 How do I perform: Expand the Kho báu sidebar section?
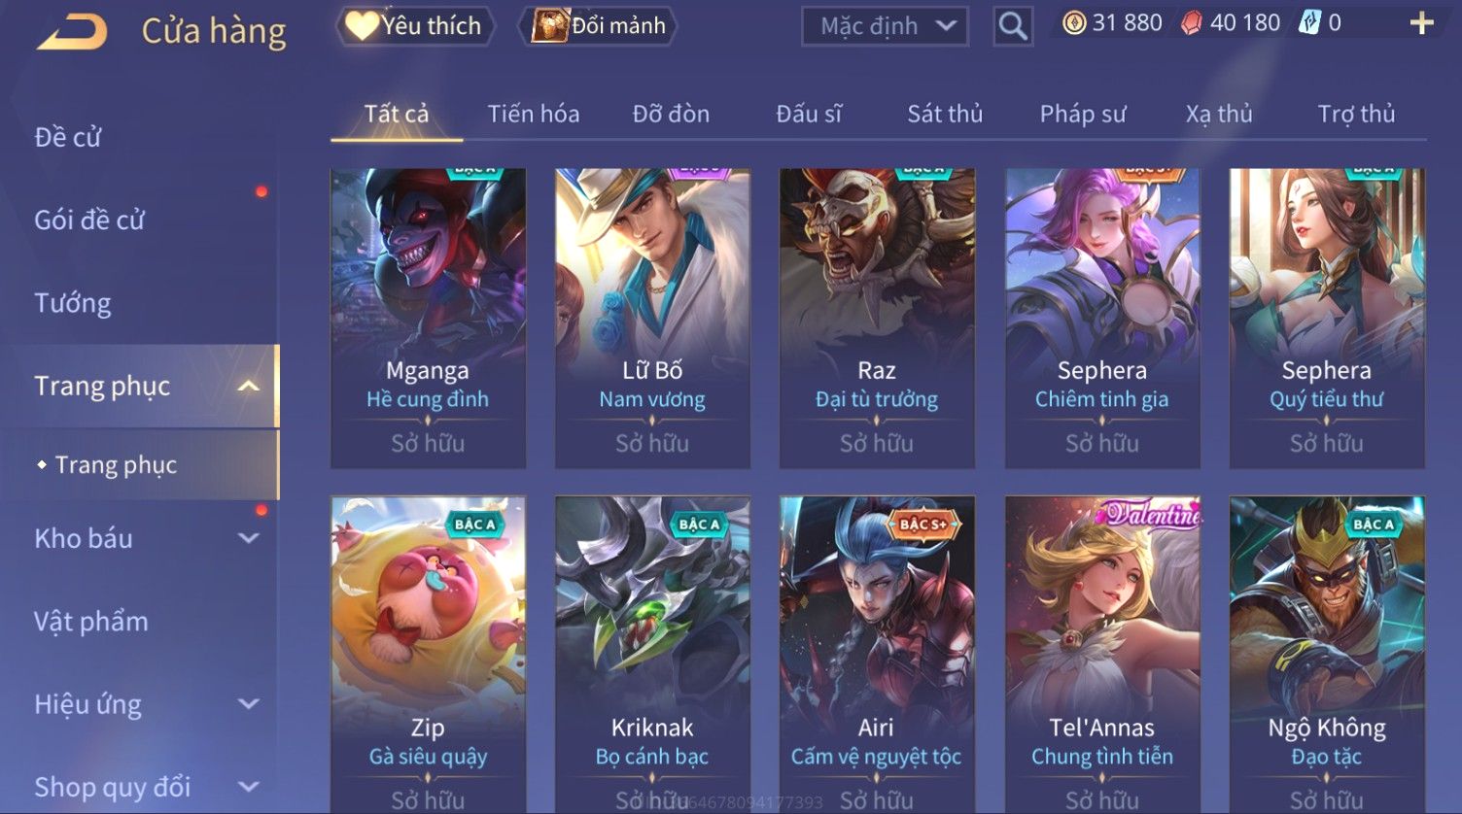(x=249, y=538)
